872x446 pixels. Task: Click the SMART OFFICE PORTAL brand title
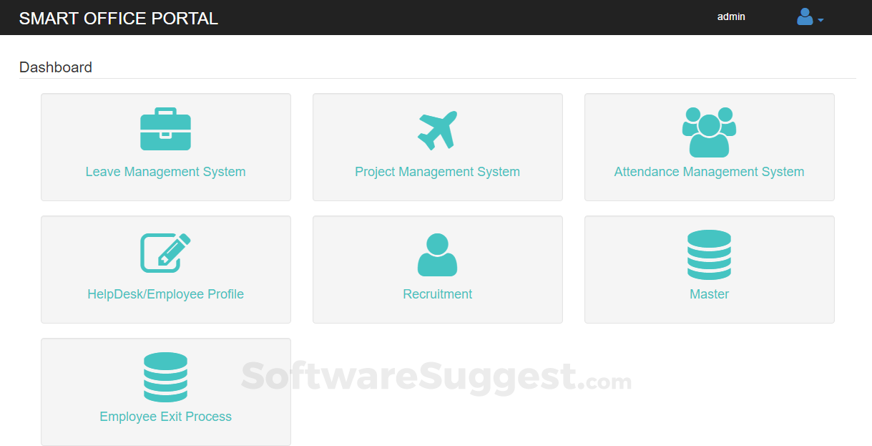119,19
